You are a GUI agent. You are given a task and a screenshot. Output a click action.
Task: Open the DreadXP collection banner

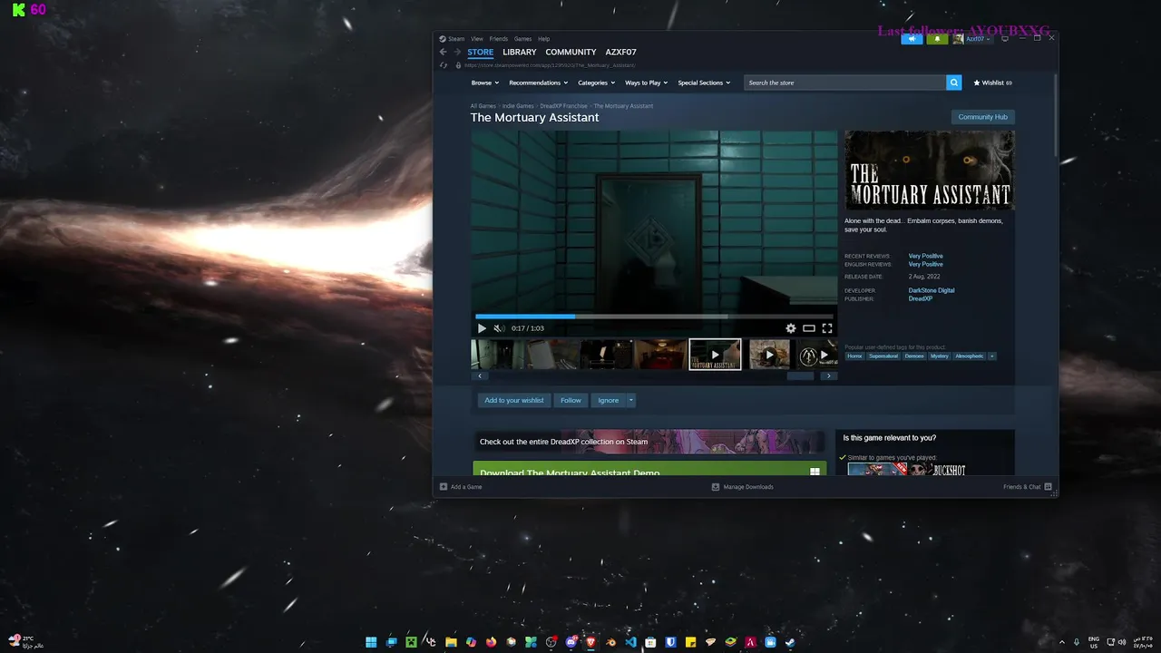(649, 442)
